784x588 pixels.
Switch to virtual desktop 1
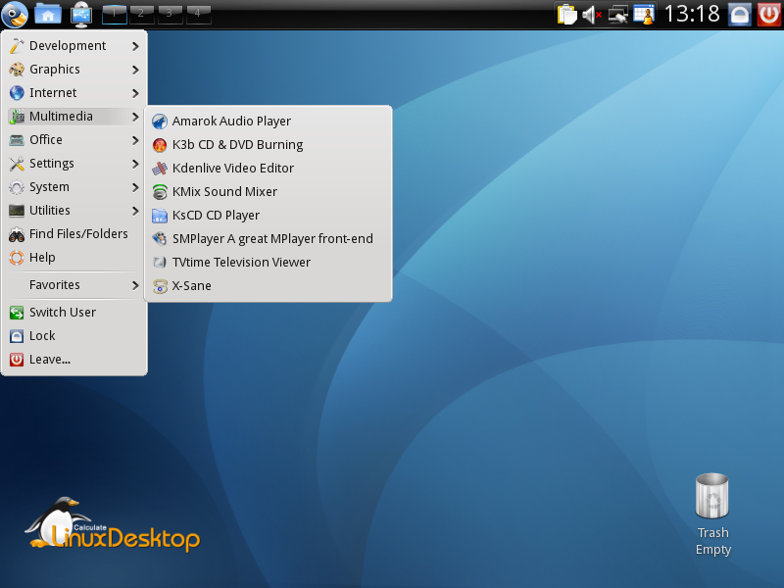114,14
